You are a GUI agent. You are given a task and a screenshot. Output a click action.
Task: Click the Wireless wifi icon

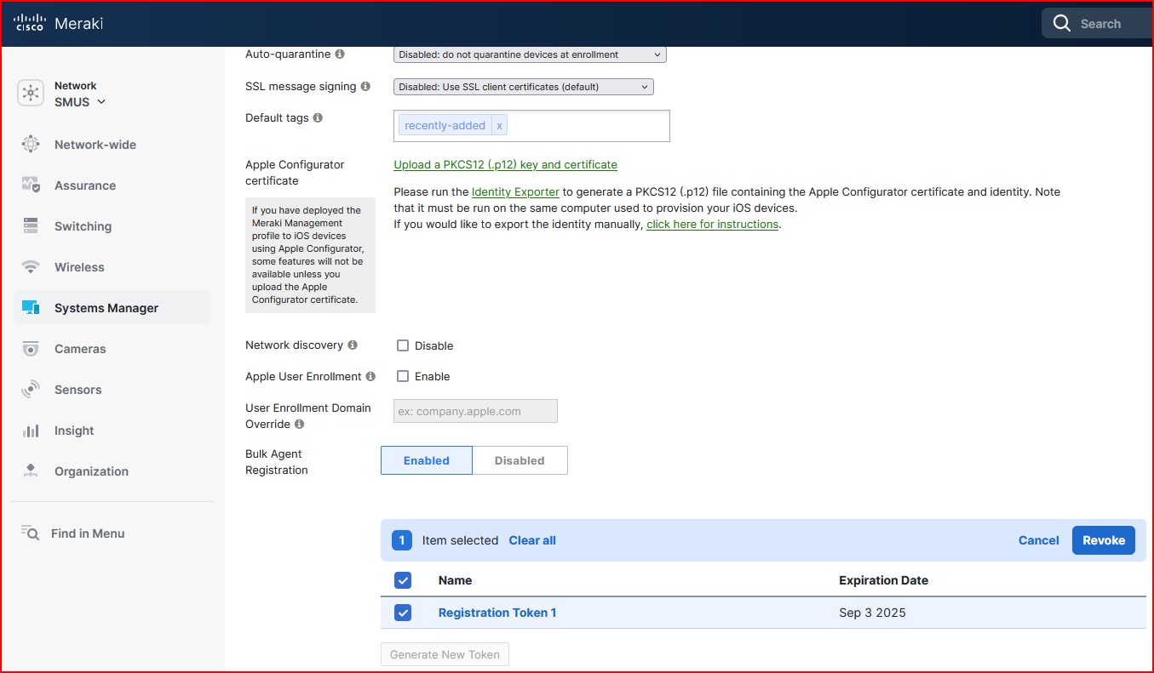point(31,267)
